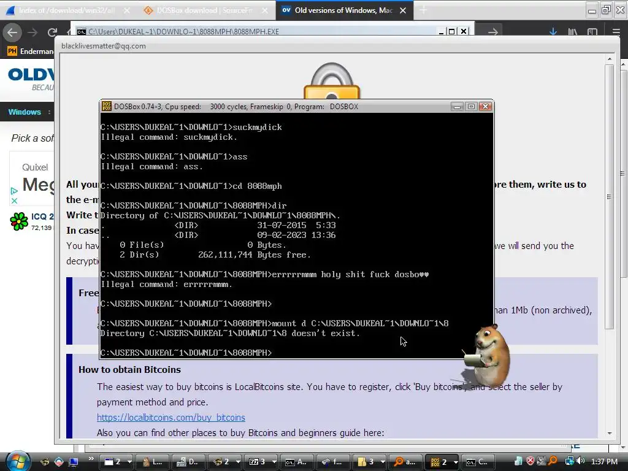Switch to the 'L...' hamster taskbar item
Image resolution: width=628 pixels, height=471 pixels.
(x=152, y=462)
